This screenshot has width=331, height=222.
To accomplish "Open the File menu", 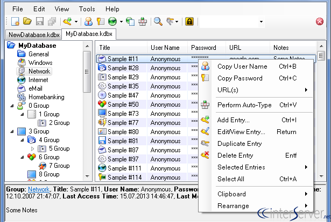I will point(18,9).
